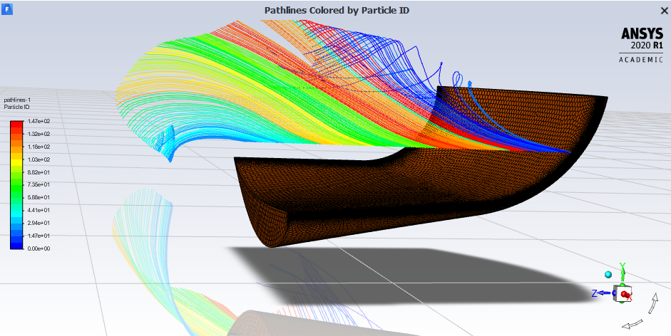Click the red X axis on the triad

click(x=627, y=294)
